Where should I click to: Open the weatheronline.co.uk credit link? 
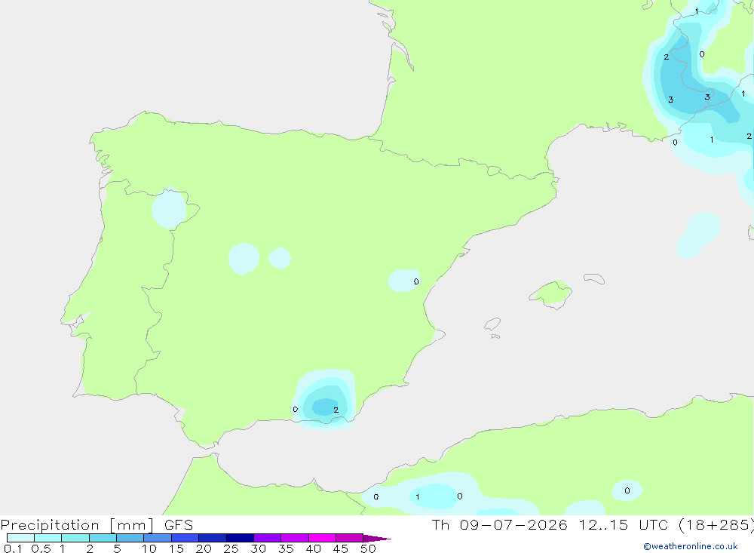690,546
